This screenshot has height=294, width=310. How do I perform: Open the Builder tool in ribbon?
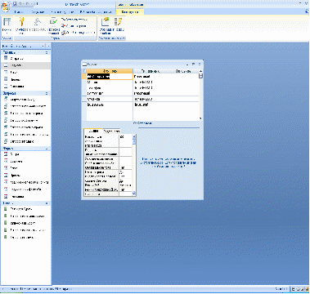pos(38,22)
